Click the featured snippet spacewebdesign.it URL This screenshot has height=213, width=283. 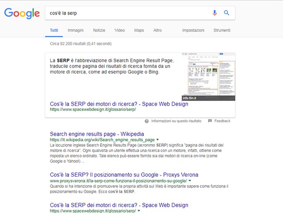pyautogui.click(x=93, y=110)
